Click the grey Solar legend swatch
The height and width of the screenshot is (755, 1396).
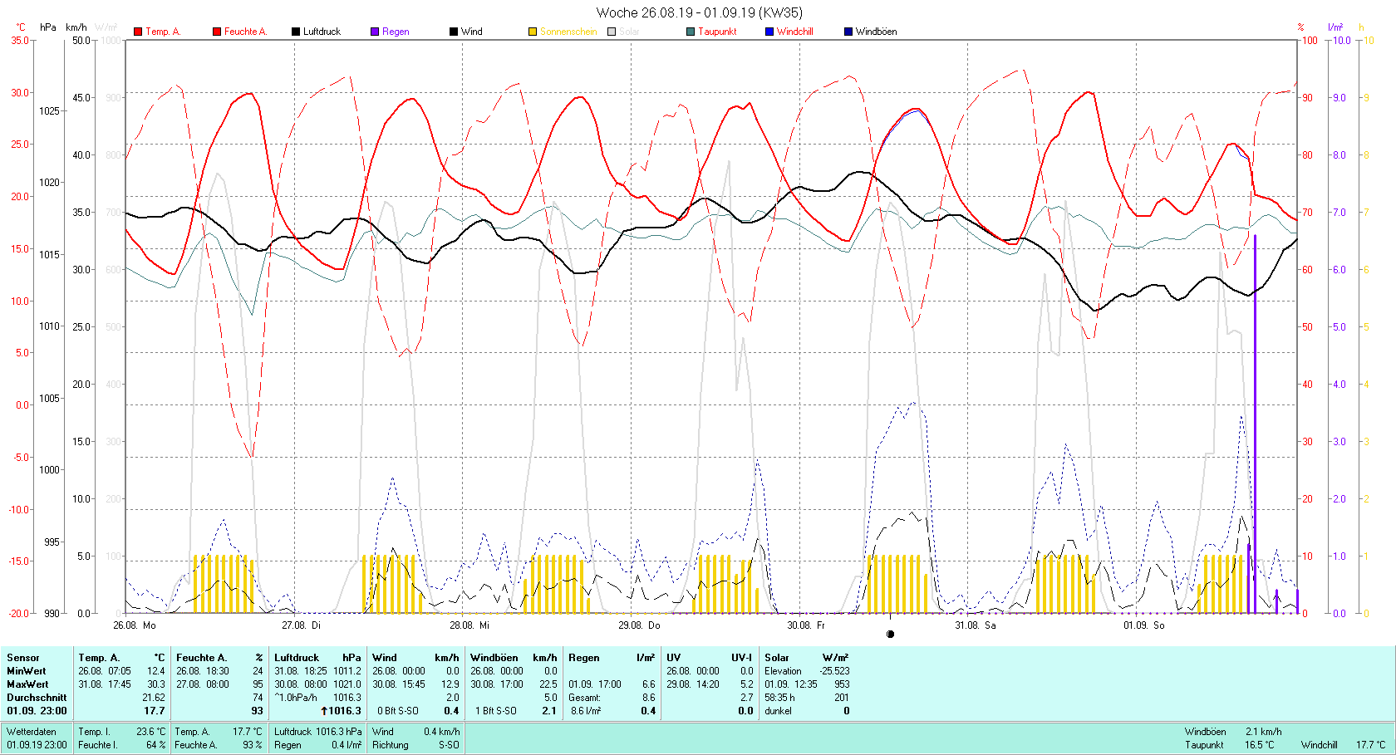[612, 32]
